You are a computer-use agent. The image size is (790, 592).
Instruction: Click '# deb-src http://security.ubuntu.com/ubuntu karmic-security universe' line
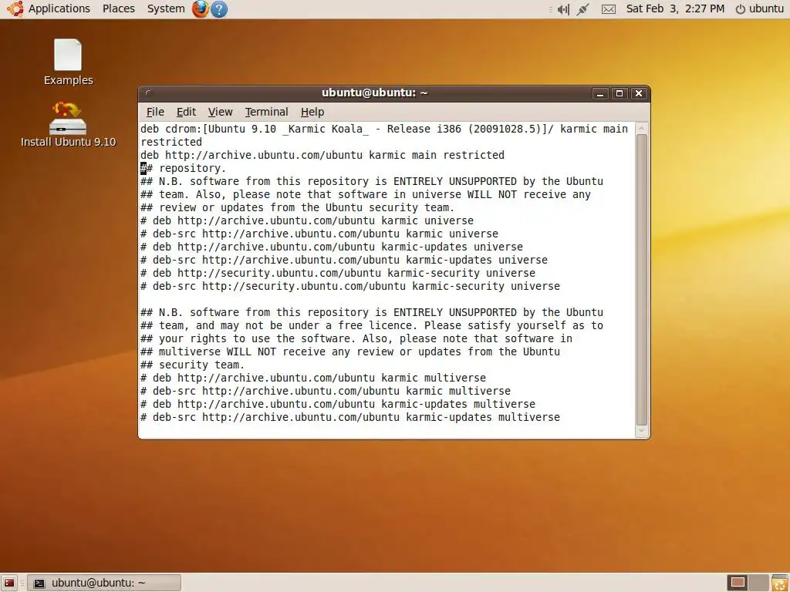[350, 286]
